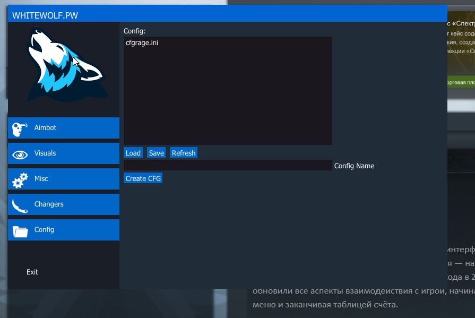The height and width of the screenshot is (318, 475).
Task: Click the howling wolf logo
Action: point(63,66)
